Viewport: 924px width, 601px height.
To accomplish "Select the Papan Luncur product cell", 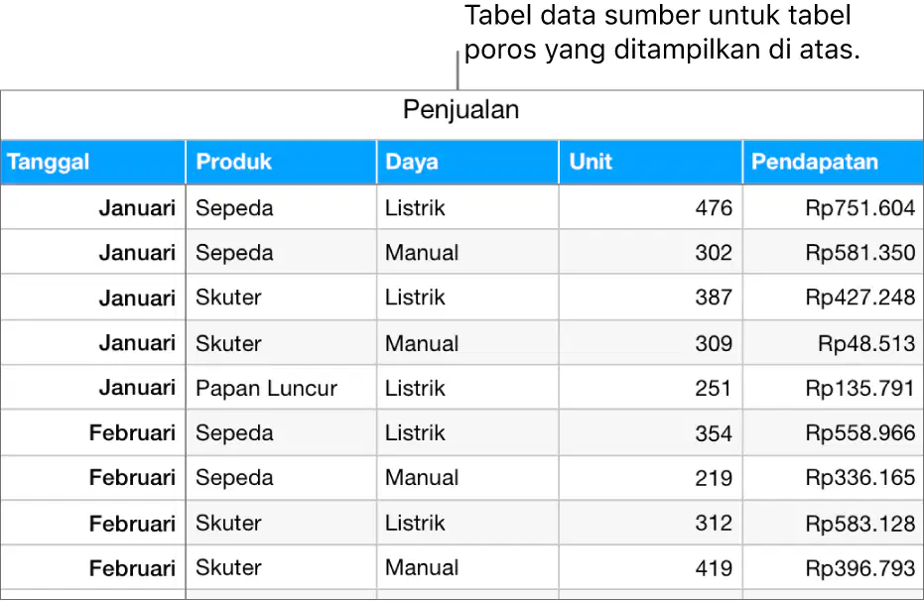I will (x=281, y=388).
